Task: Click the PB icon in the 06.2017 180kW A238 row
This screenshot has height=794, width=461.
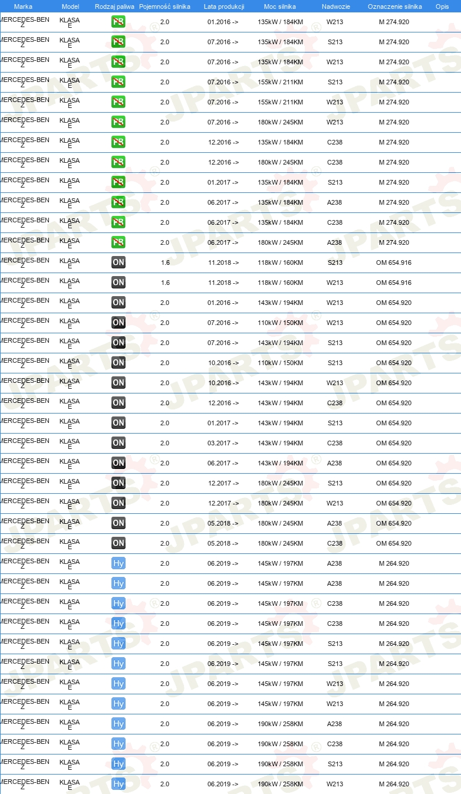Action: coord(118,242)
